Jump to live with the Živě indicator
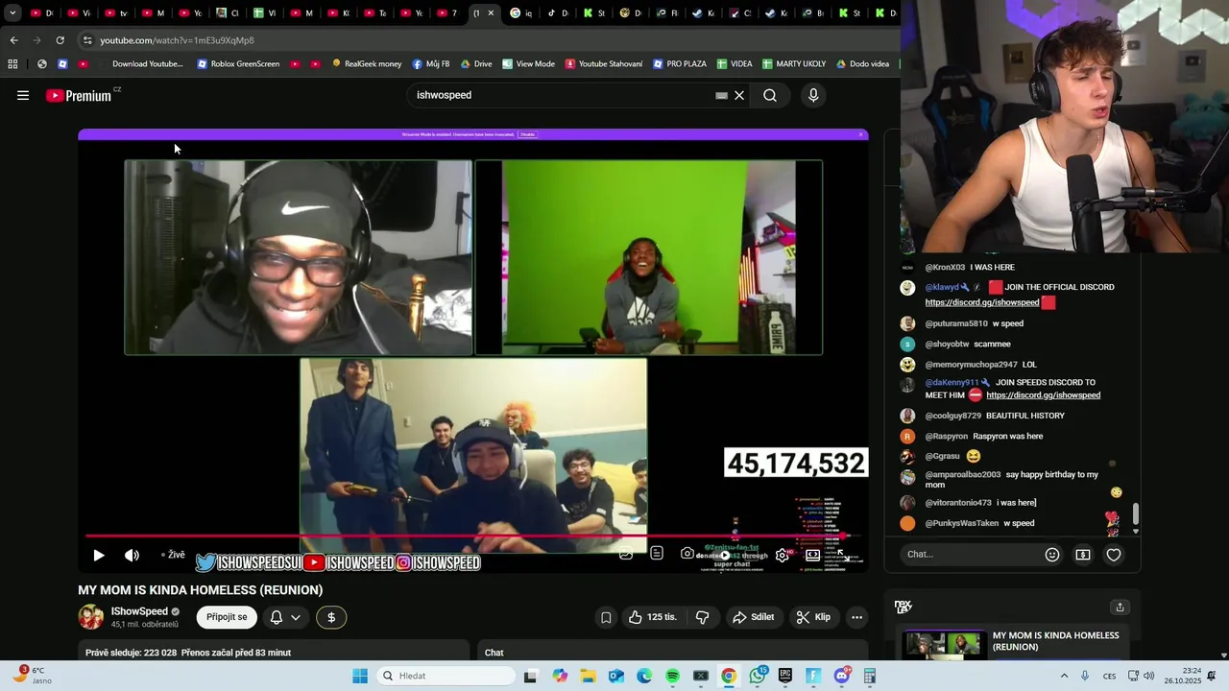 point(173,555)
